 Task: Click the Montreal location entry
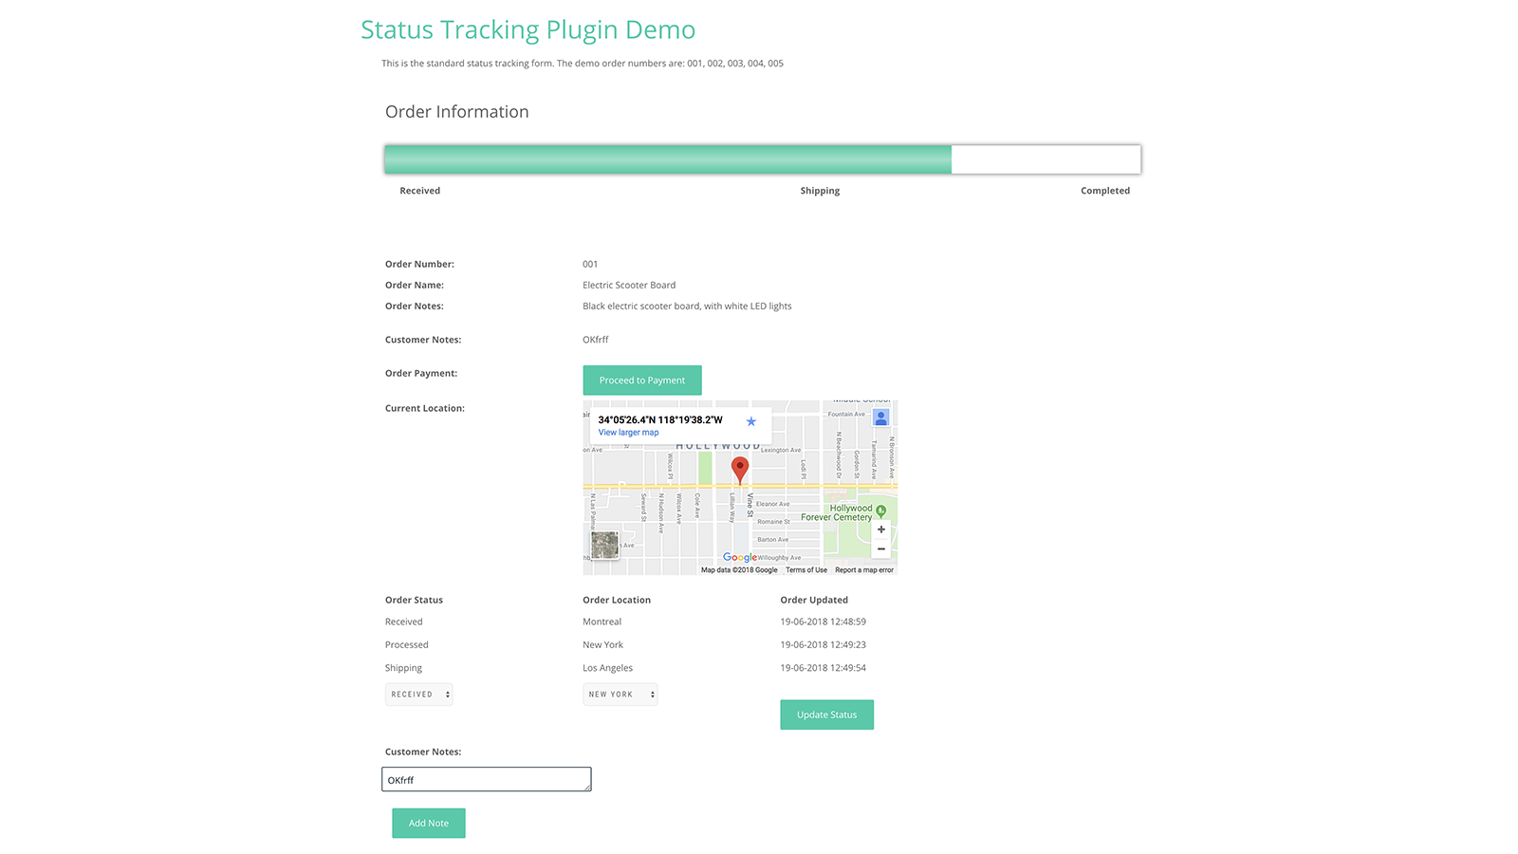coord(602,622)
